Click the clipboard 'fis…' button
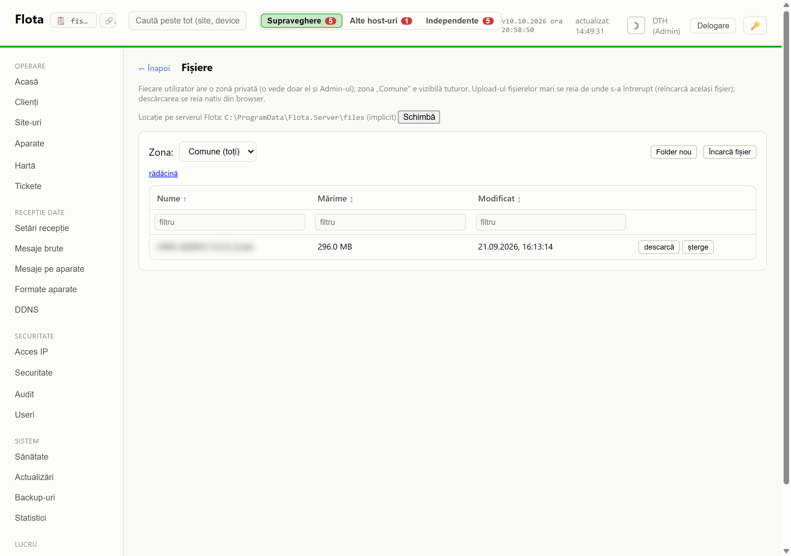The image size is (791, 556). 73,21
